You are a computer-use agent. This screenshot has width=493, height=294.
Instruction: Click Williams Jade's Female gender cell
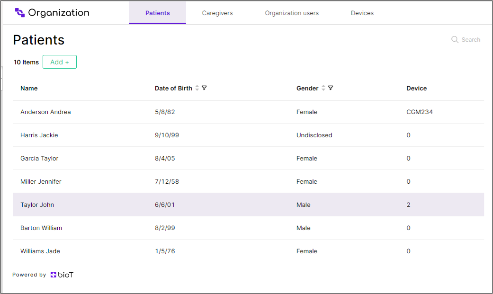pos(307,251)
